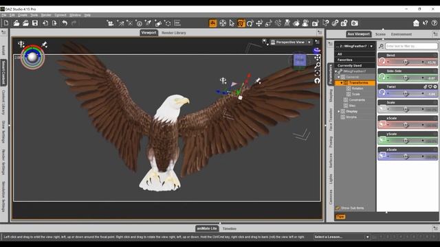Click the orbit gizmo sphere in viewport
The width and height of the screenshot is (440, 247).
click(x=32, y=57)
